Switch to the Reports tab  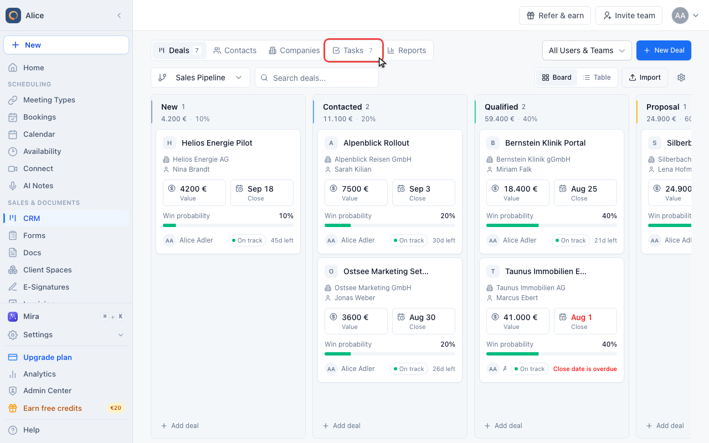407,50
